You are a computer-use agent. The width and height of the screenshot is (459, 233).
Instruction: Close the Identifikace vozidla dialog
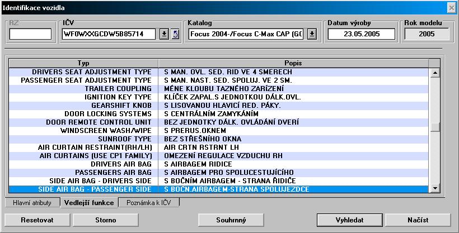(x=451, y=7)
